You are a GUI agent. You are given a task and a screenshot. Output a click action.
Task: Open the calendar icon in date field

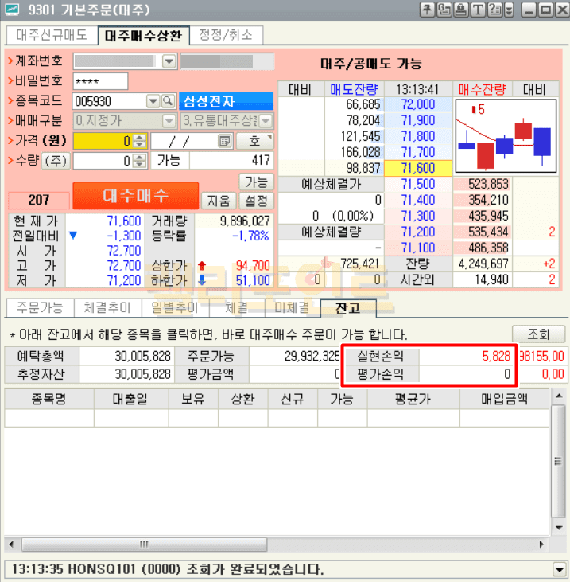point(225,141)
